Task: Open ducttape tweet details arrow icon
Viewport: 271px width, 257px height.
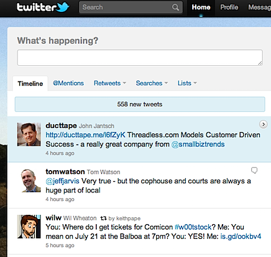Action: [264, 124]
